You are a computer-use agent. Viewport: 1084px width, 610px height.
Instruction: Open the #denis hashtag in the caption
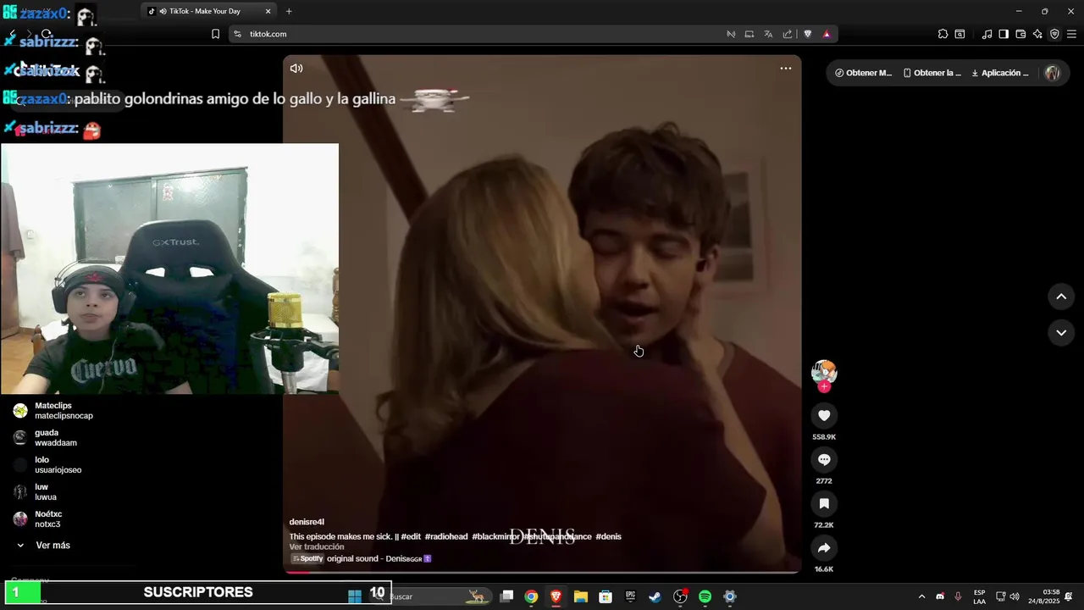[x=608, y=537]
